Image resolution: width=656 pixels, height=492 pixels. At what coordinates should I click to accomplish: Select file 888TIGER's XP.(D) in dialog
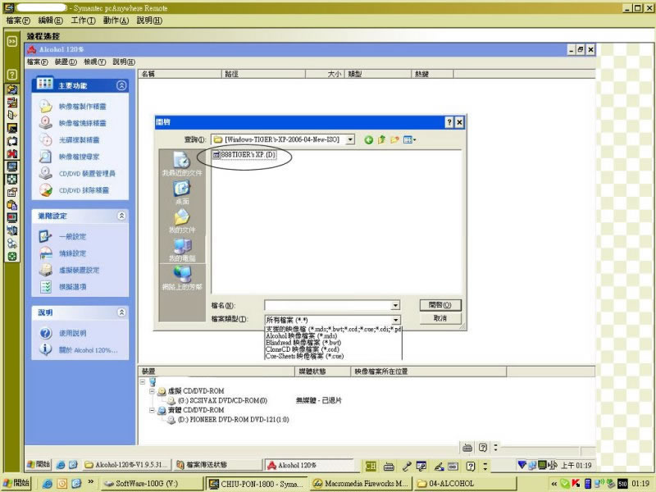(x=244, y=155)
